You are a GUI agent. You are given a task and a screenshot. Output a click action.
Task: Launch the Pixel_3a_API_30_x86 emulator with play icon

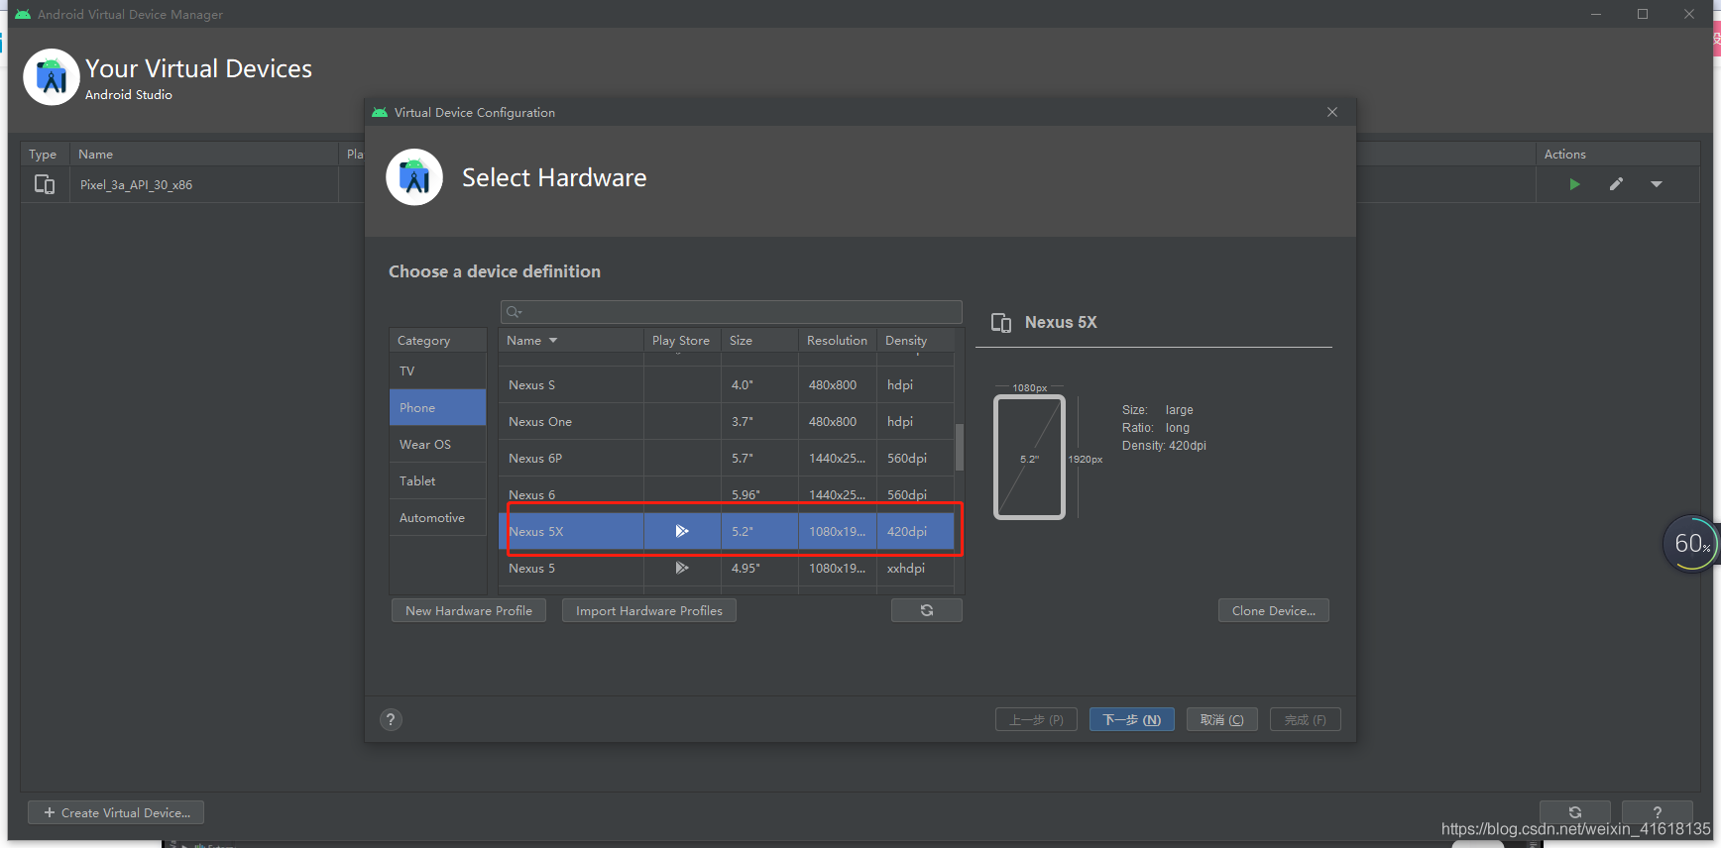(1574, 184)
